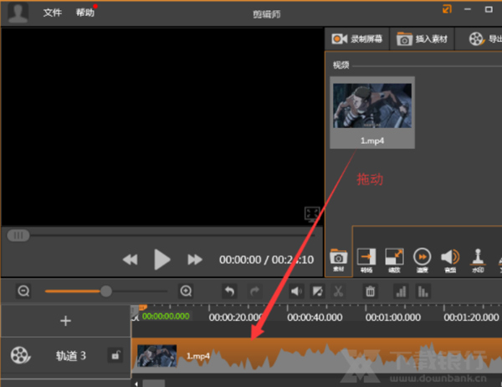
Task: Click the timeline zoom-in magnifier
Action: [x=186, y=292]
